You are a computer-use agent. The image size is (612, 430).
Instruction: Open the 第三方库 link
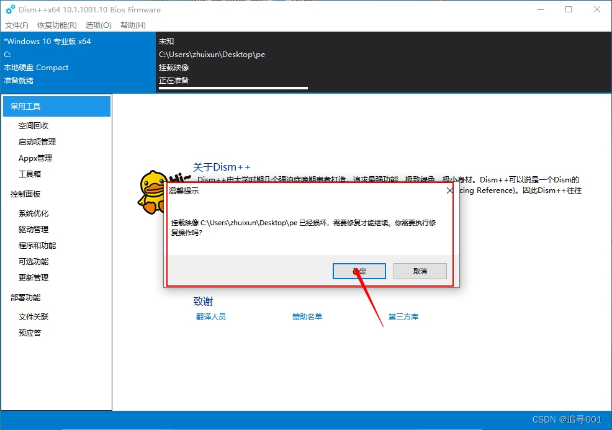[403, 317]
